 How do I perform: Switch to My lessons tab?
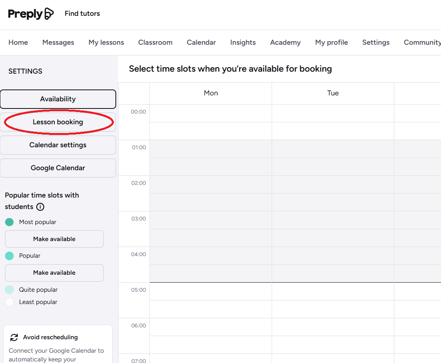106,42
